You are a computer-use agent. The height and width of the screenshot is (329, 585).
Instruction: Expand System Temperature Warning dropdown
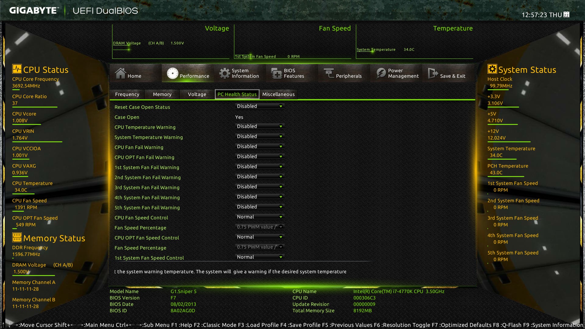coord(260,136)
